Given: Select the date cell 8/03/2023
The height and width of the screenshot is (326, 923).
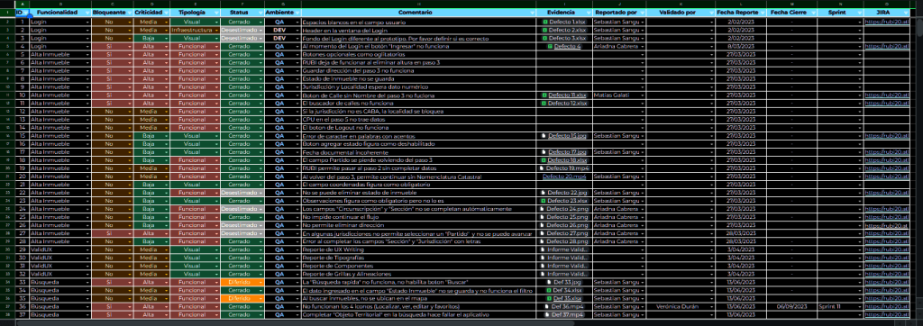Looking at the screenshot, I should [742, 46].
